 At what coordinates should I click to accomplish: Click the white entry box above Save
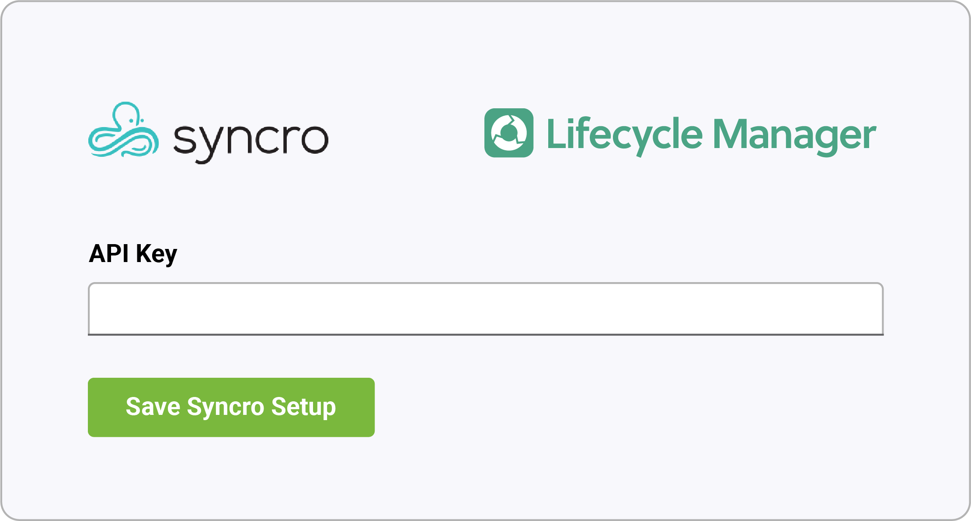[x=485, y=309]
